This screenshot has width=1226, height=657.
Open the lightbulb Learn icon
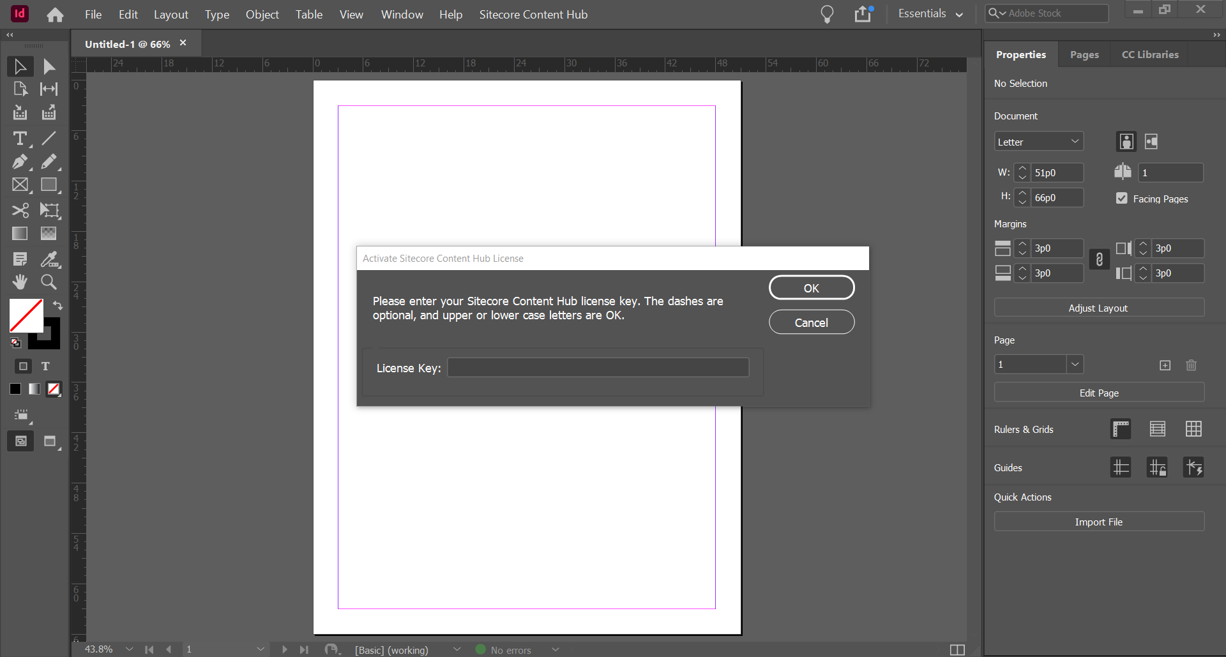point(827,14)
